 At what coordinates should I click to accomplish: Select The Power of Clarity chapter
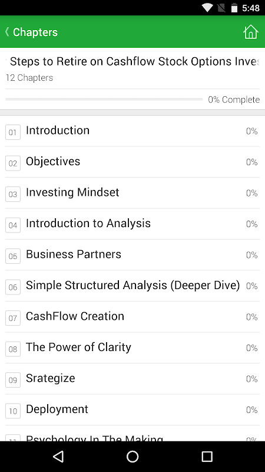132,348
